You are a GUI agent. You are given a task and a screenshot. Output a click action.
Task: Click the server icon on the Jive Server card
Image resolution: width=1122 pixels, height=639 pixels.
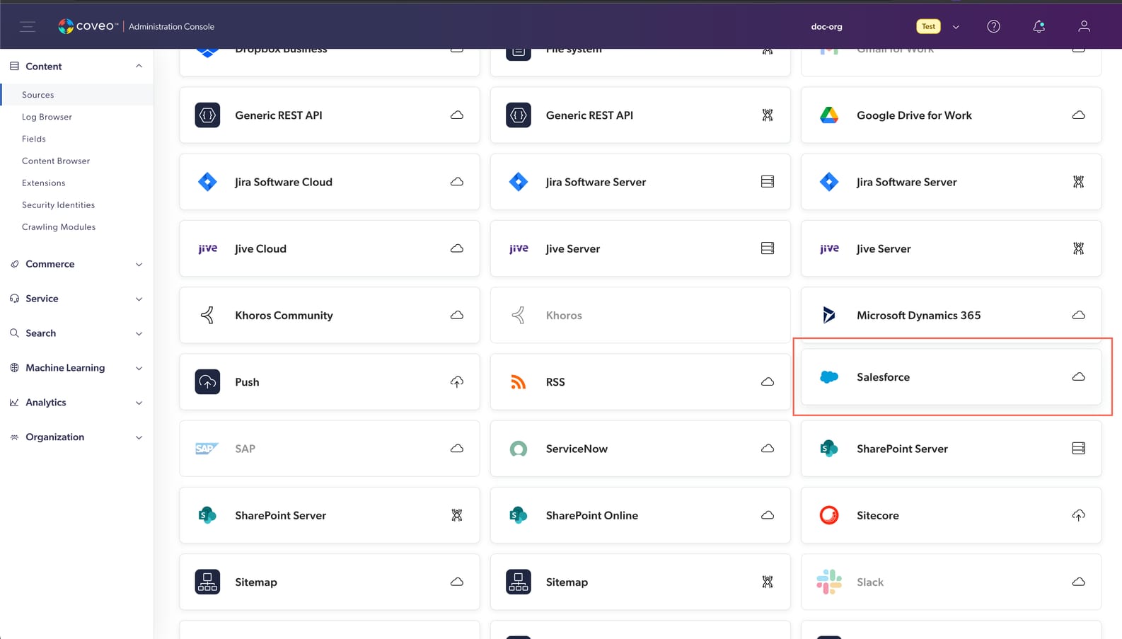[768, 248]
